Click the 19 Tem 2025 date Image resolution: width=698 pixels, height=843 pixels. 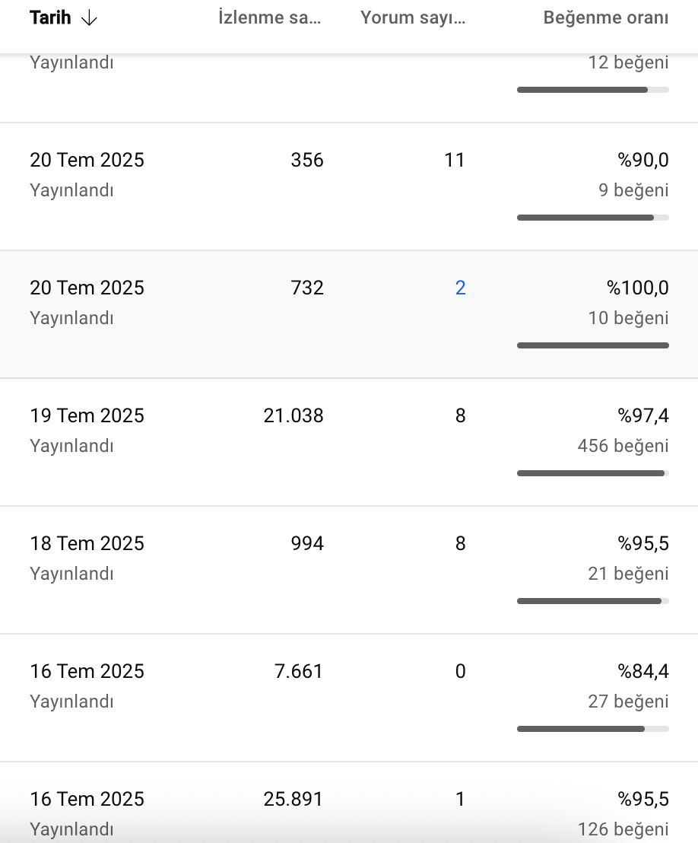click(87, 415)
